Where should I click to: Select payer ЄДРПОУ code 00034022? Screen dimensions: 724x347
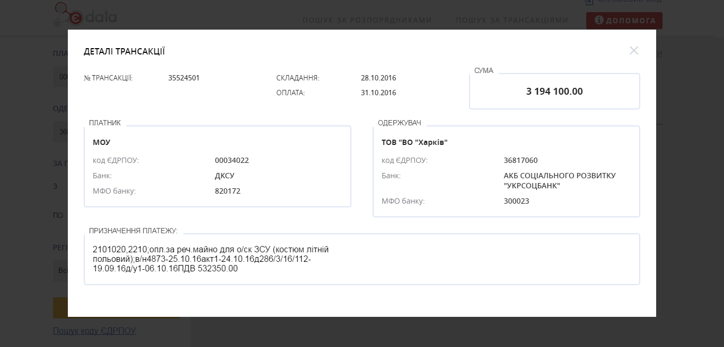232,161
